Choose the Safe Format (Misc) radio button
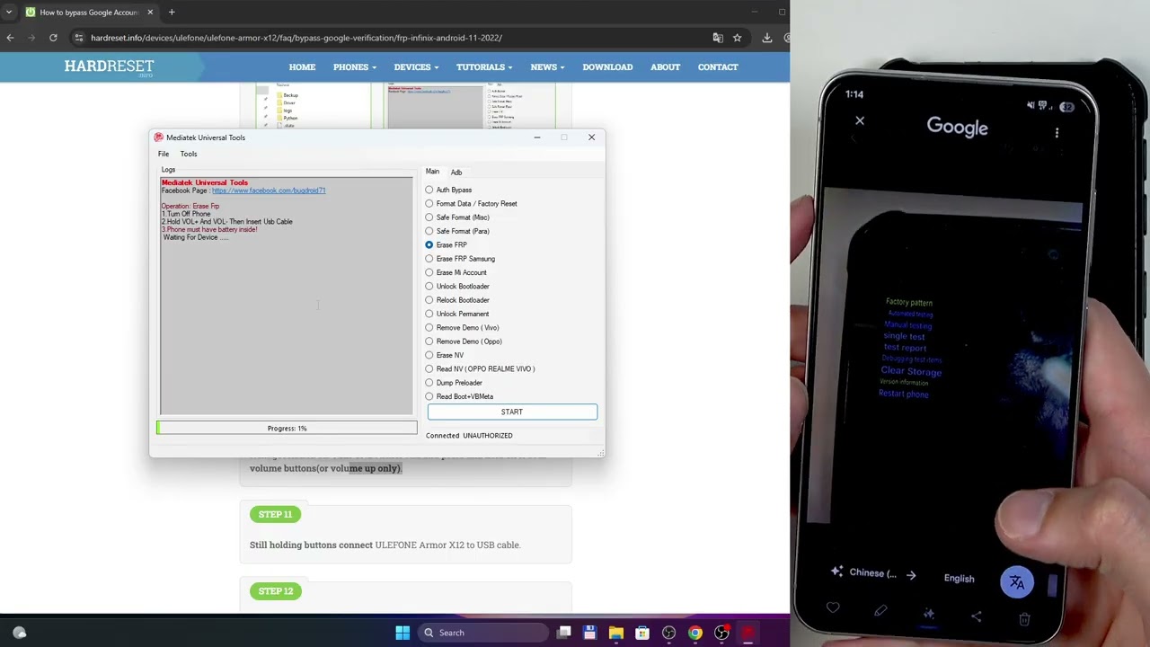This screenshot has width=1150, height=647. click(457, 217)
